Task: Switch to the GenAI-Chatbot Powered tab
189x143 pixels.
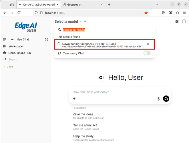Action: (x=39, y=5)
